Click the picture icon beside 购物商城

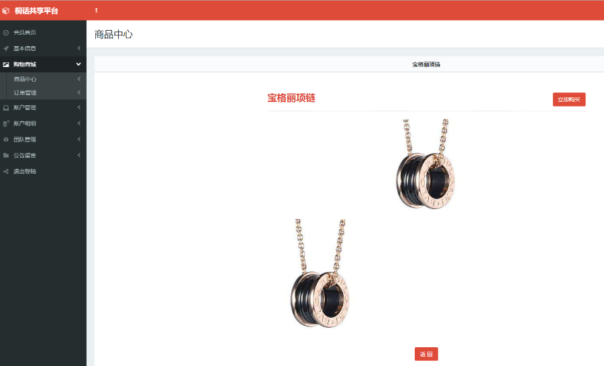click(6, 64)
